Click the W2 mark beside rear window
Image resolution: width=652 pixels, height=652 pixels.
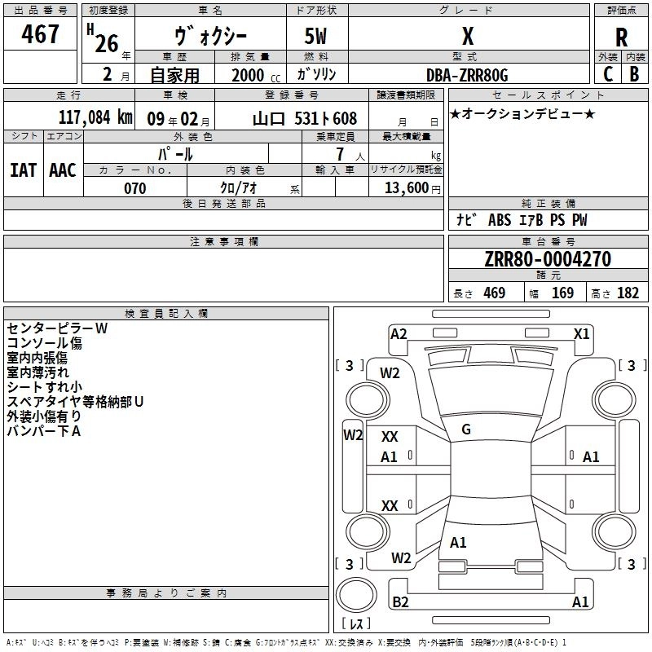coord(400,558)
